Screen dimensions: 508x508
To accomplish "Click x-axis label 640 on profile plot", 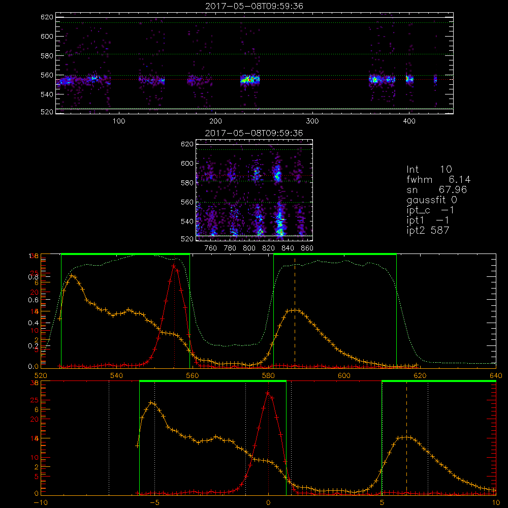I will [x=496, y=375].
